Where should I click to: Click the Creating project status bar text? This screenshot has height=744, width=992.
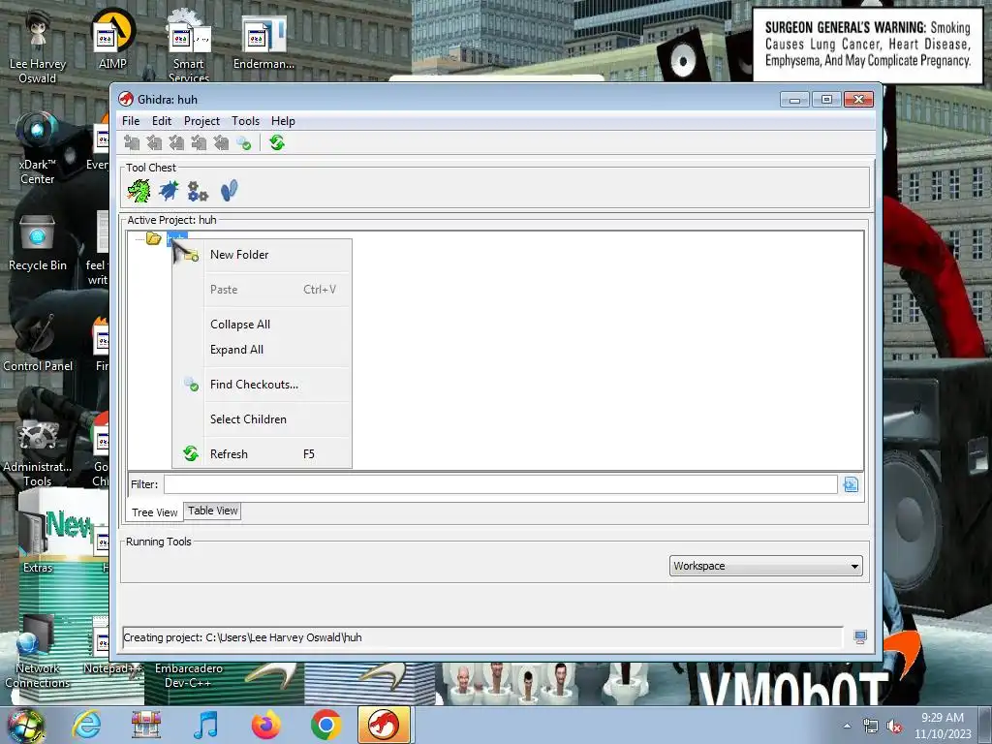point(242,637)
